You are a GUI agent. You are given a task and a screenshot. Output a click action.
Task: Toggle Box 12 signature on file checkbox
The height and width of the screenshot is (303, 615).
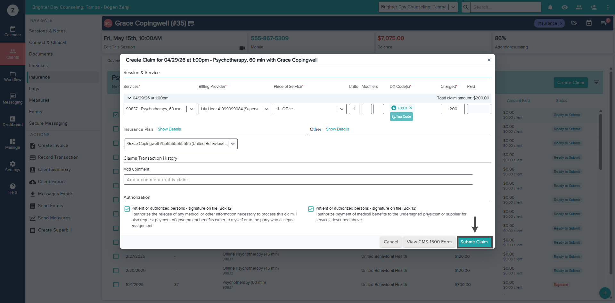click(x=127, y=209)
